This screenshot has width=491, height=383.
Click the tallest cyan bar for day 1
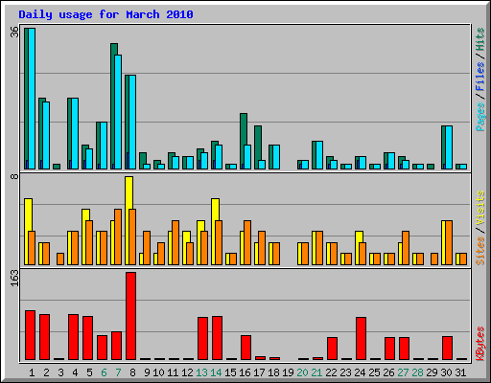pos(32,99)
